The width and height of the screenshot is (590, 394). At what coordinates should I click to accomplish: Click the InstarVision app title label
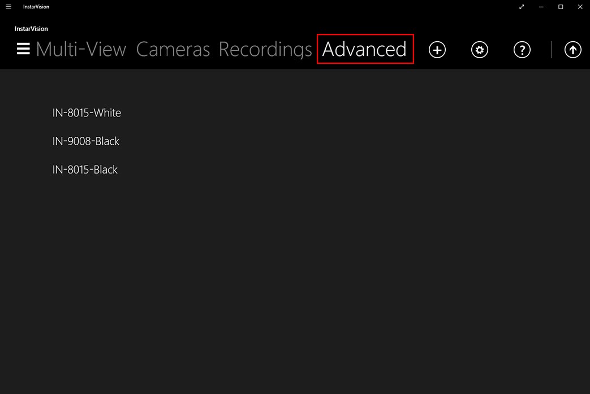pos(36,6)
